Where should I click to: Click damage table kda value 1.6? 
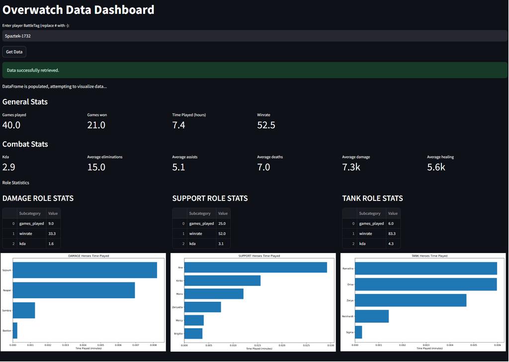[x=53, y=244]
